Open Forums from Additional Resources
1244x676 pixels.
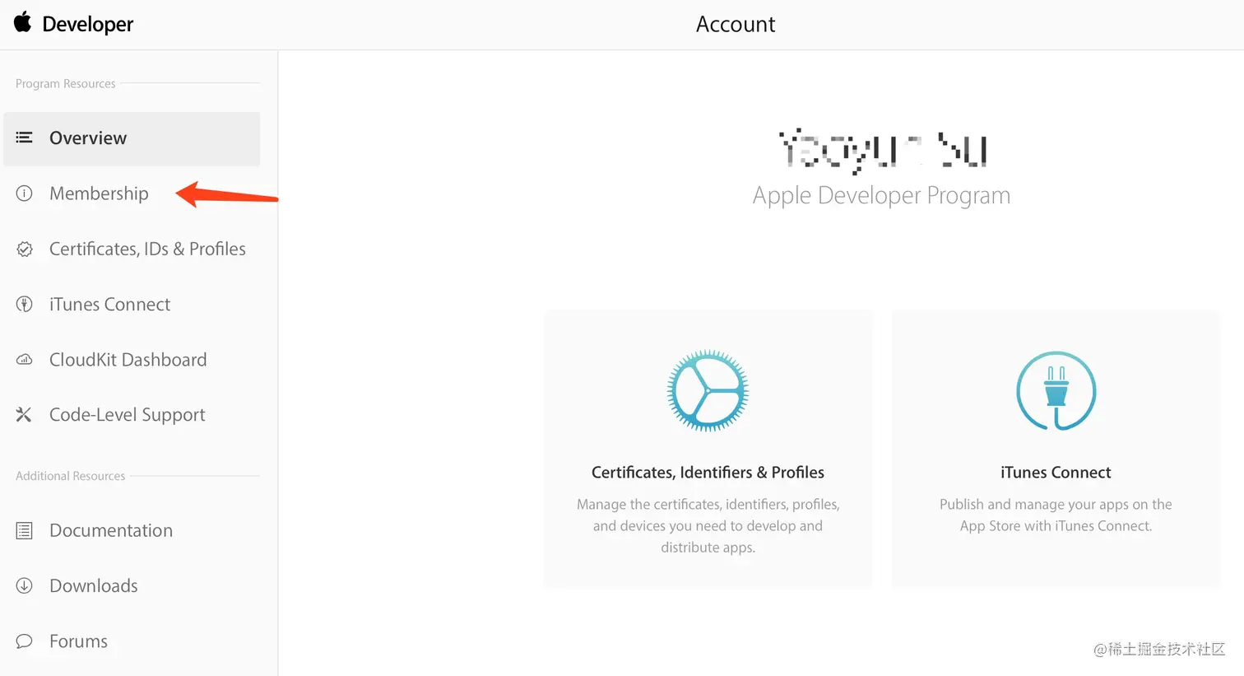(x=78, y=641)
